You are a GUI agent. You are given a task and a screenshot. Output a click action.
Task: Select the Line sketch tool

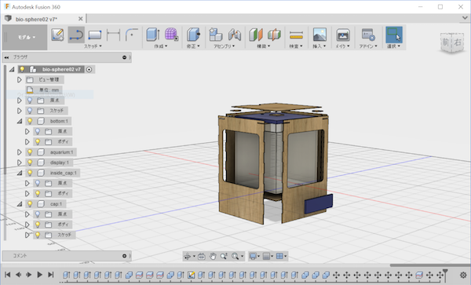[76, 35]
